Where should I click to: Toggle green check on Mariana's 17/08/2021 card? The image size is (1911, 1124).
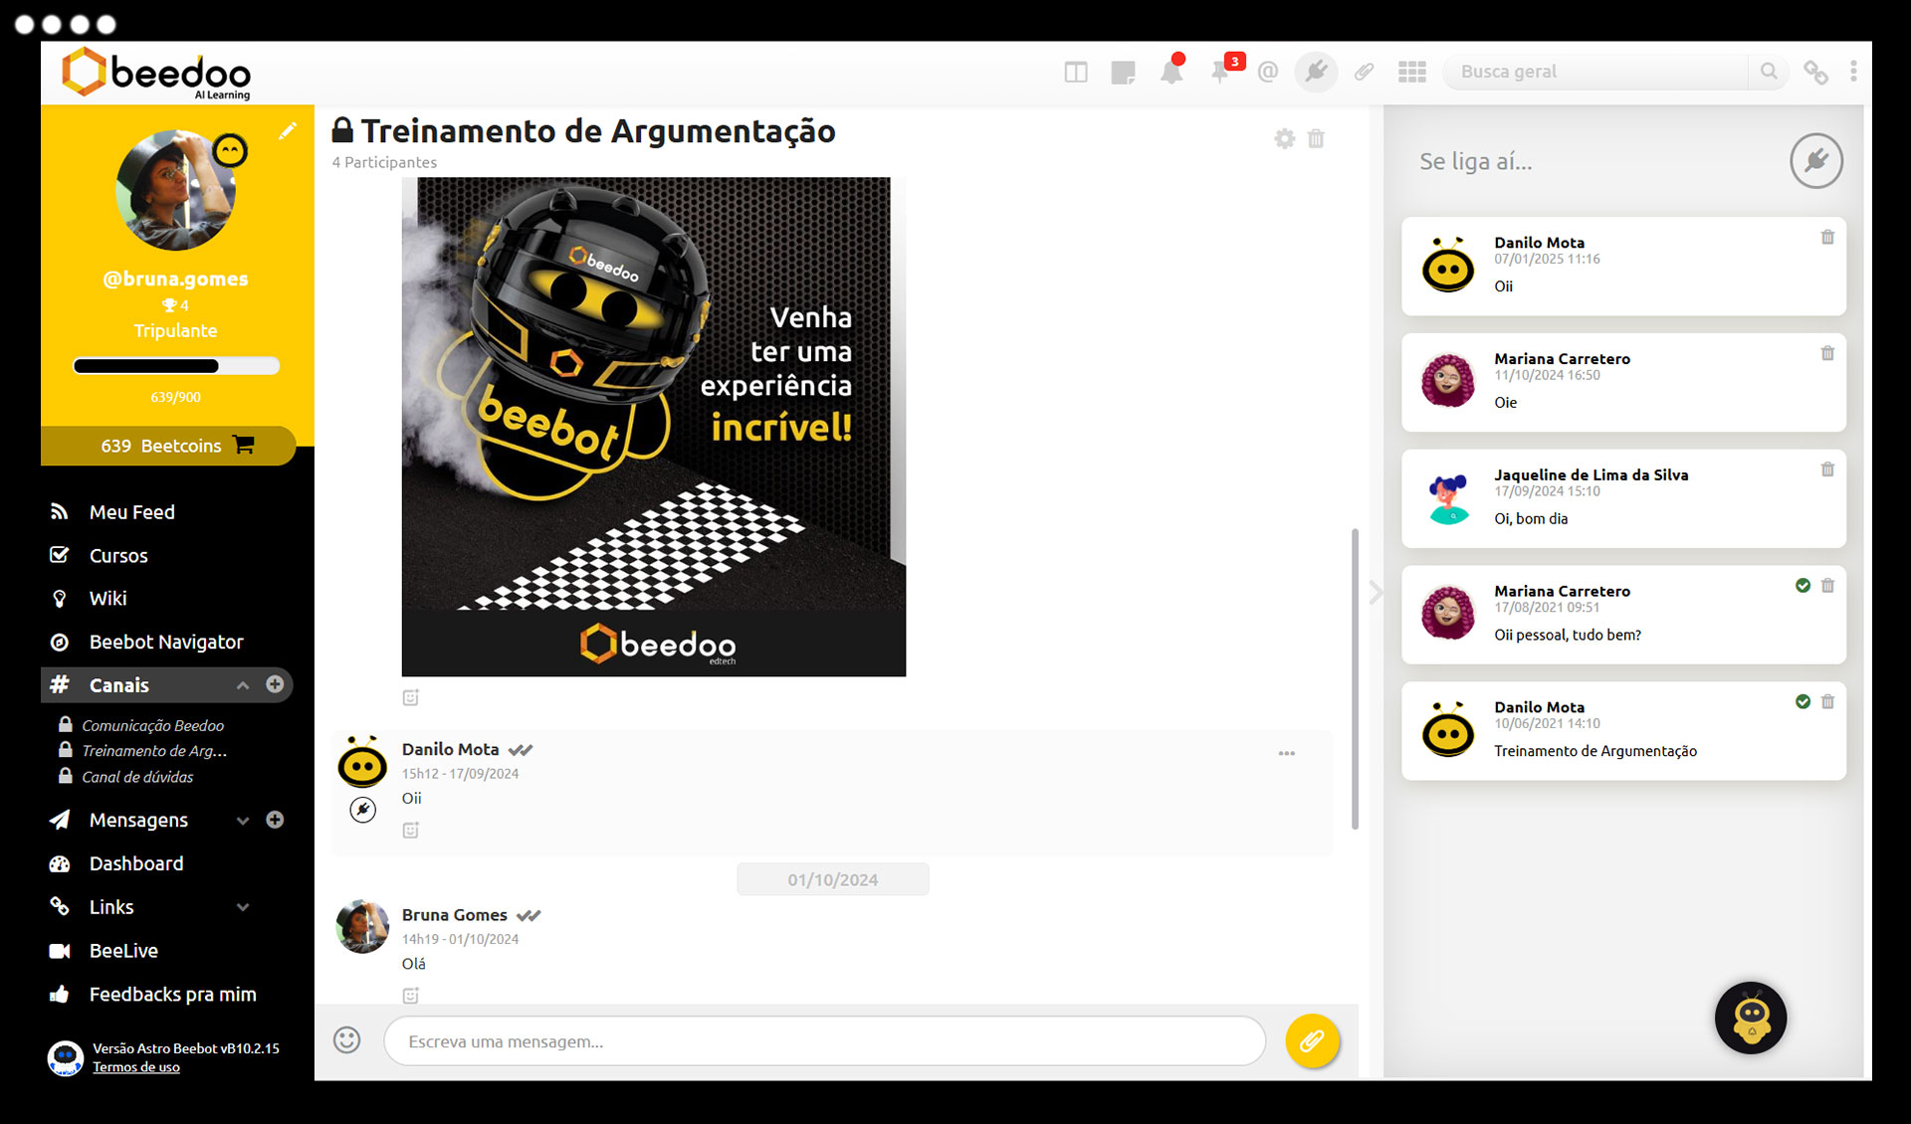(x=1803, y=586)
